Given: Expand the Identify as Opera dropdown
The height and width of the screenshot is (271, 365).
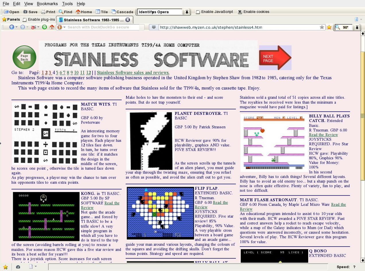Looking at the screenshot, I should [187, 12].
